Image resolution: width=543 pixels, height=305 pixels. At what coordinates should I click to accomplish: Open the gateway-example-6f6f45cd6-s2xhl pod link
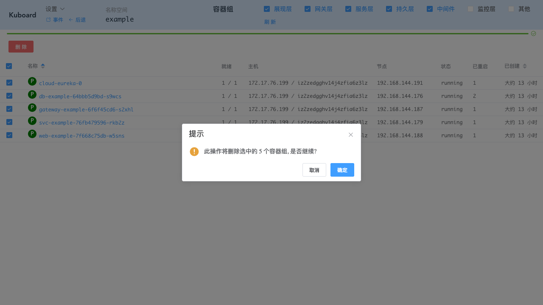(x=86, y=110)
